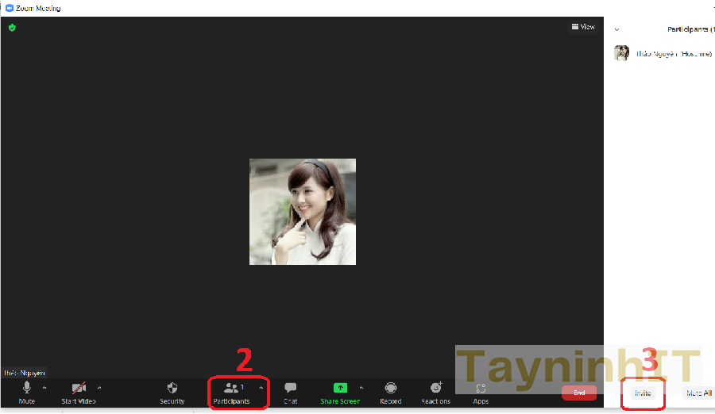The image size is (715, 414).
Task: Click the green Share Screen icon
Action: (340, 388)
